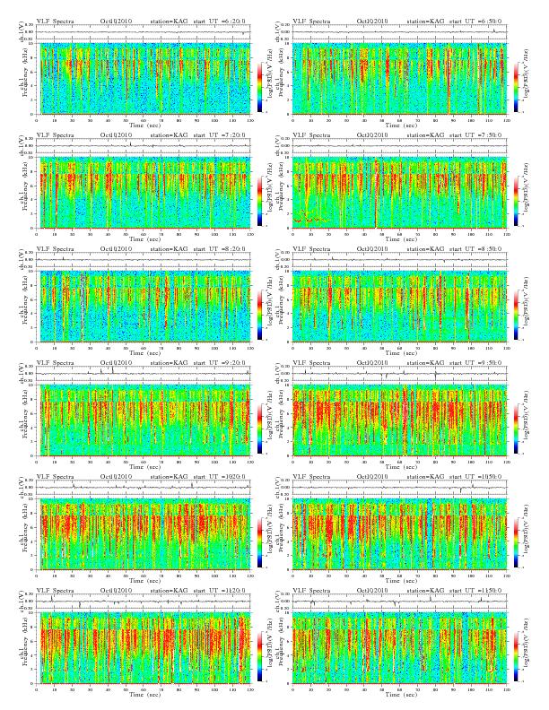Click the spectrogram starting UT 7:50:0
This screenshot has height=710, width=549.
[399, 193]
